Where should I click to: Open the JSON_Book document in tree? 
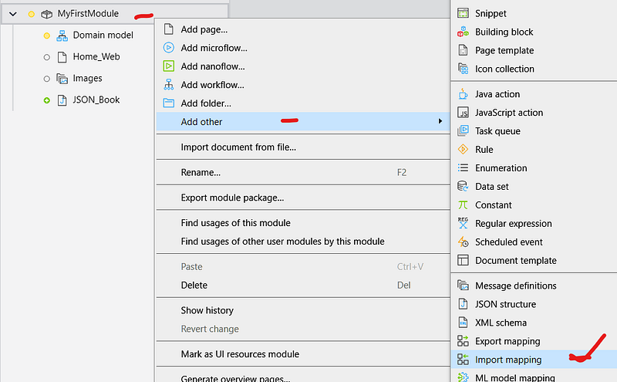tap(96, 100)
